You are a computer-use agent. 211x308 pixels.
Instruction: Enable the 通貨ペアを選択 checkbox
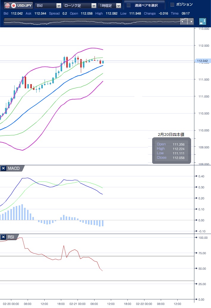point(129,5)
